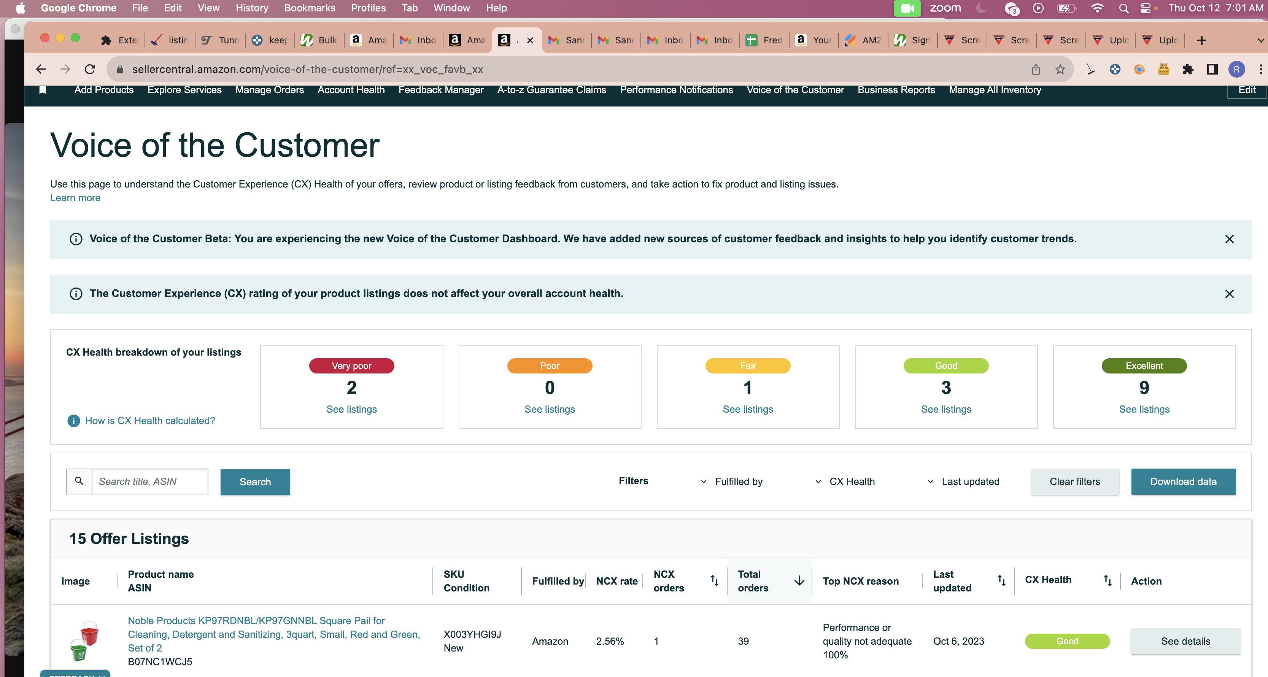Click the Chrome three-dot menu icon
Image resolution: width=1268 pixels, height=677 pixels.
click(1261, 70)
